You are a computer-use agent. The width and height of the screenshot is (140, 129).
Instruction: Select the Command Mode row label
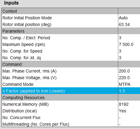coord(18,84)
